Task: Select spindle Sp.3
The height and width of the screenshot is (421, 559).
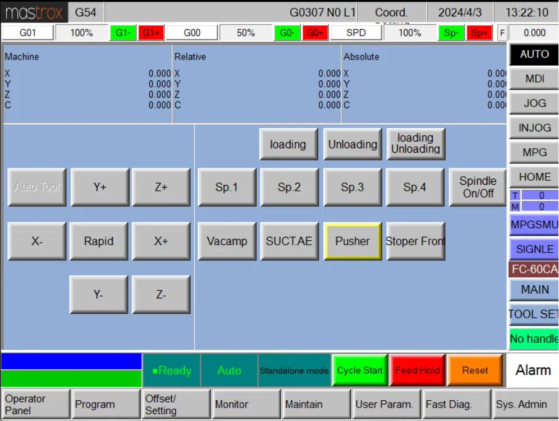Action: point(352,187)
